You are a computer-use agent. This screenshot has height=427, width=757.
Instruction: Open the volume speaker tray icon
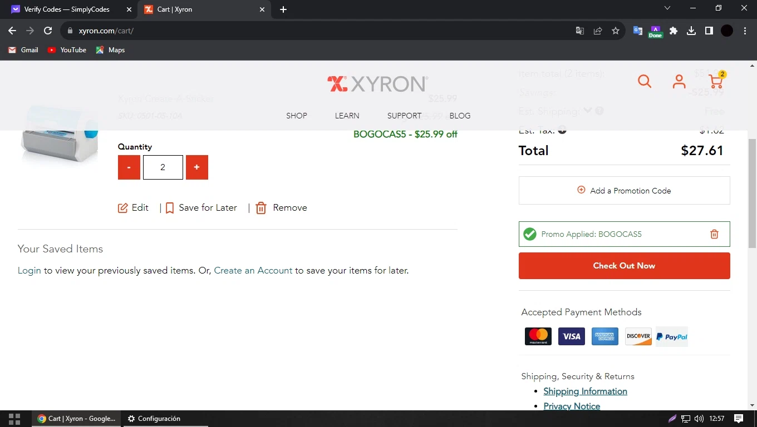click(699, 419)
